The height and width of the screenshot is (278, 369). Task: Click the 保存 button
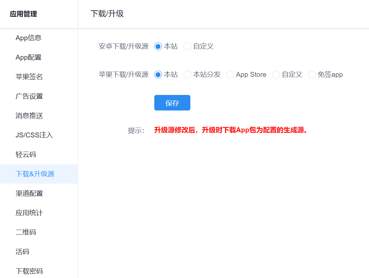tap(172, 103)
